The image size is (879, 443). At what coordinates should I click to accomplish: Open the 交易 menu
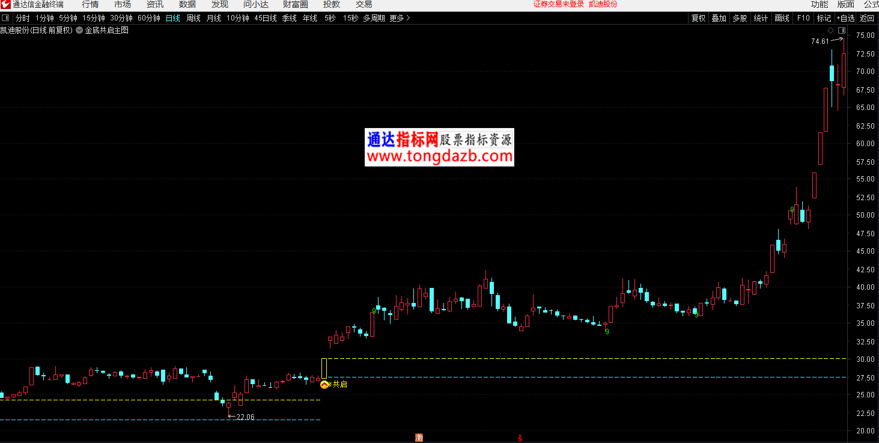click(364, 5)
